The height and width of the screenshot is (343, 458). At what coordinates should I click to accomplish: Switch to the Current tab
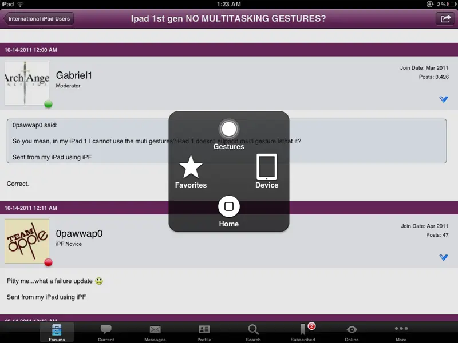click(106, 332)
